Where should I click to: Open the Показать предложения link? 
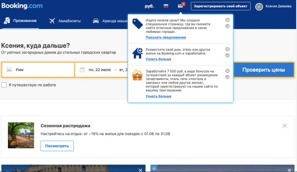click(x=166, y=37)
